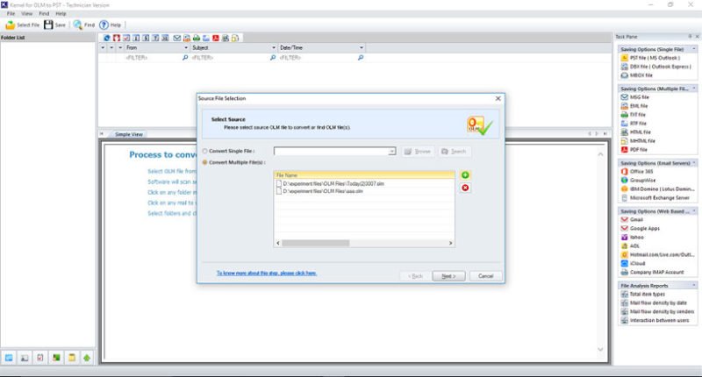Select EML file saving option

[634, 106]
